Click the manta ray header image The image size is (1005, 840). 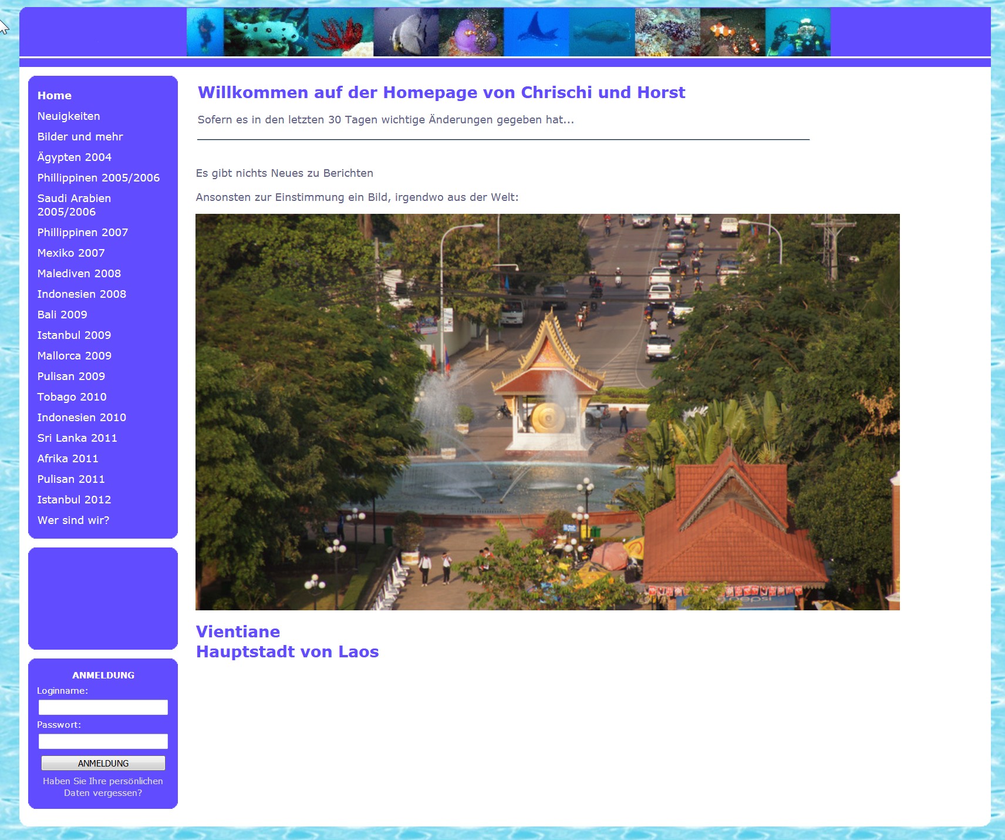tap(537, 32)
